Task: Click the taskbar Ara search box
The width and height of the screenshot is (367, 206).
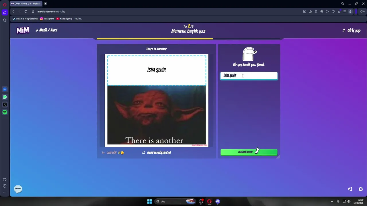Action: point(176,201)
